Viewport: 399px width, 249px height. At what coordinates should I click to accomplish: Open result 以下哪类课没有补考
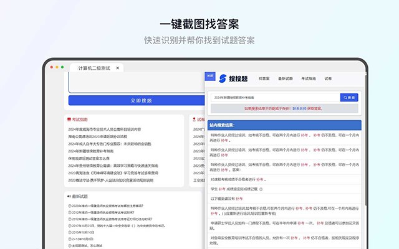pos(284,199)
